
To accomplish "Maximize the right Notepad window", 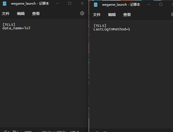I will [161, 4].
